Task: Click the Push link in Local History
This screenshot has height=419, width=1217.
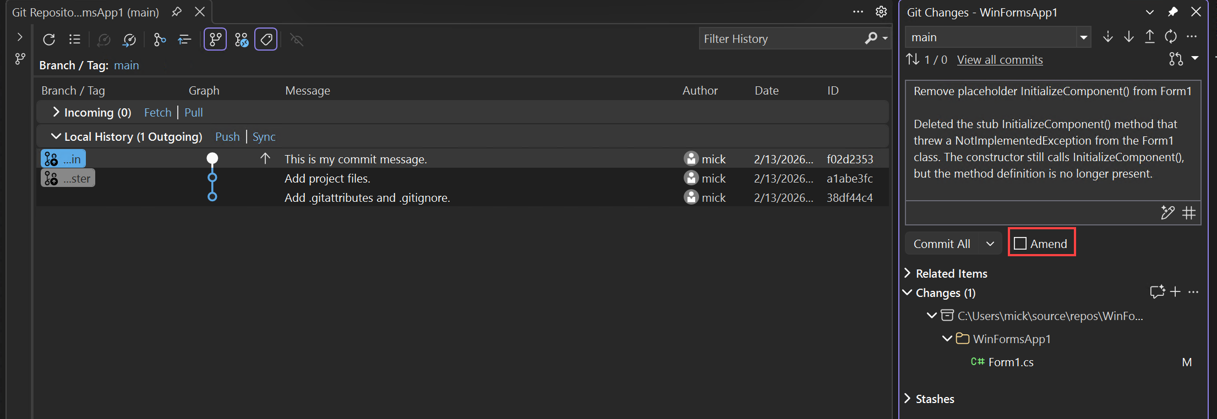Action: point(227,137)
